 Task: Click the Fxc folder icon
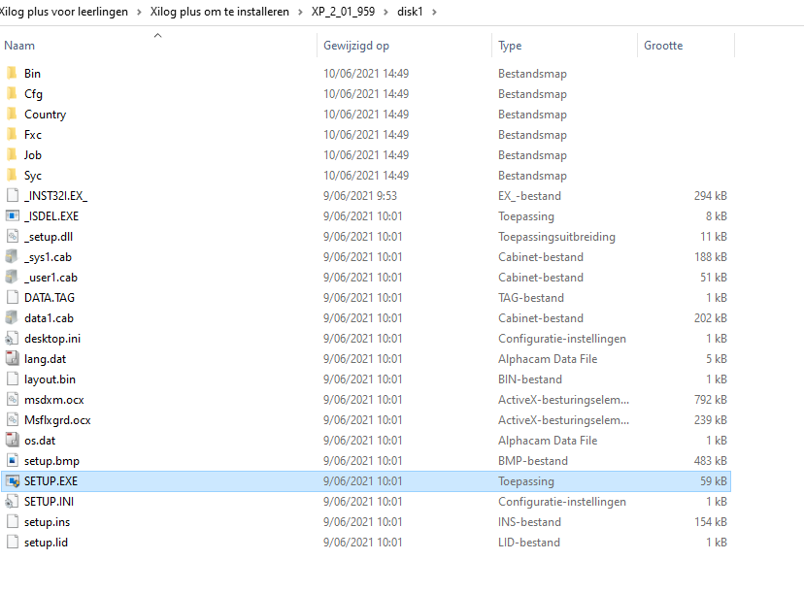tap(13, 135)
